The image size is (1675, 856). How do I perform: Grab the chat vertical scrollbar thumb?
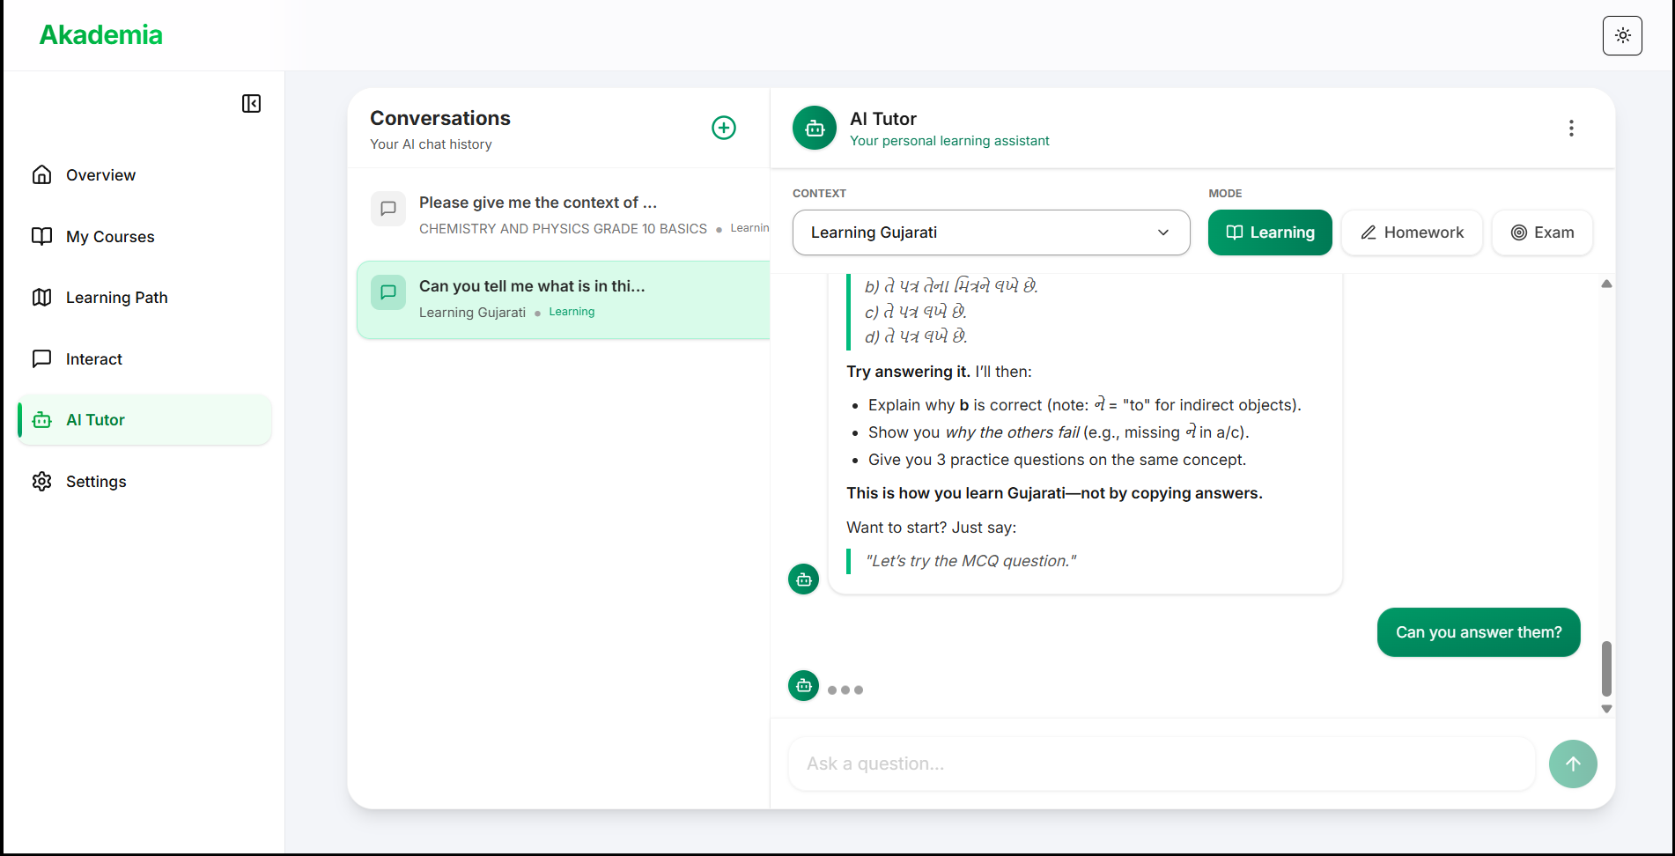pyautogui.click(x=1605, y=668)
